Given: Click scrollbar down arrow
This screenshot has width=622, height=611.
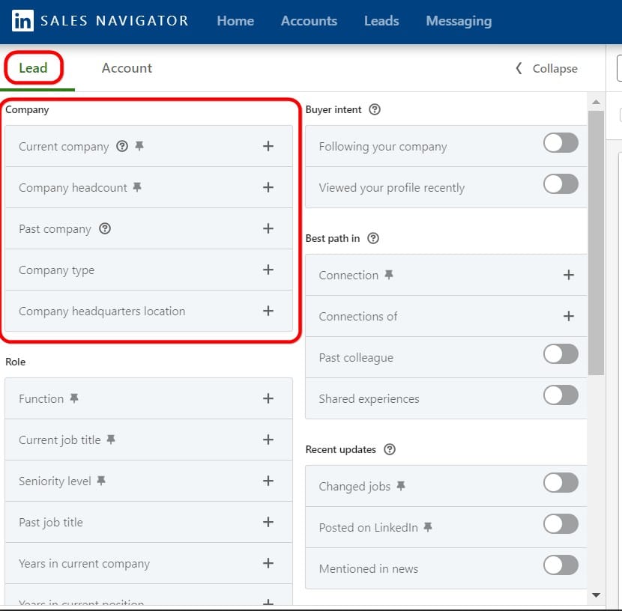Looking at the screenshot, I should pyautogui.click(x=596, y=595).
